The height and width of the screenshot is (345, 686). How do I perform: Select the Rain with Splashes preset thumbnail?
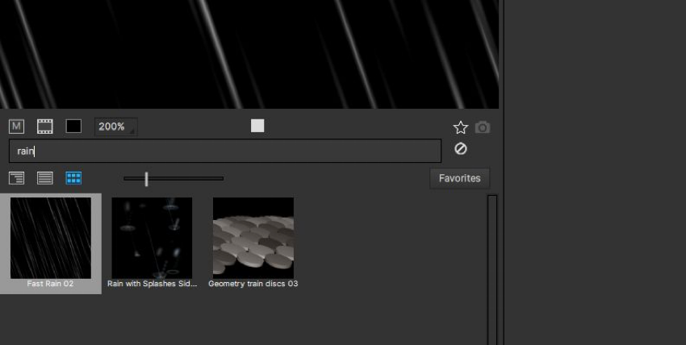[152, 238]
